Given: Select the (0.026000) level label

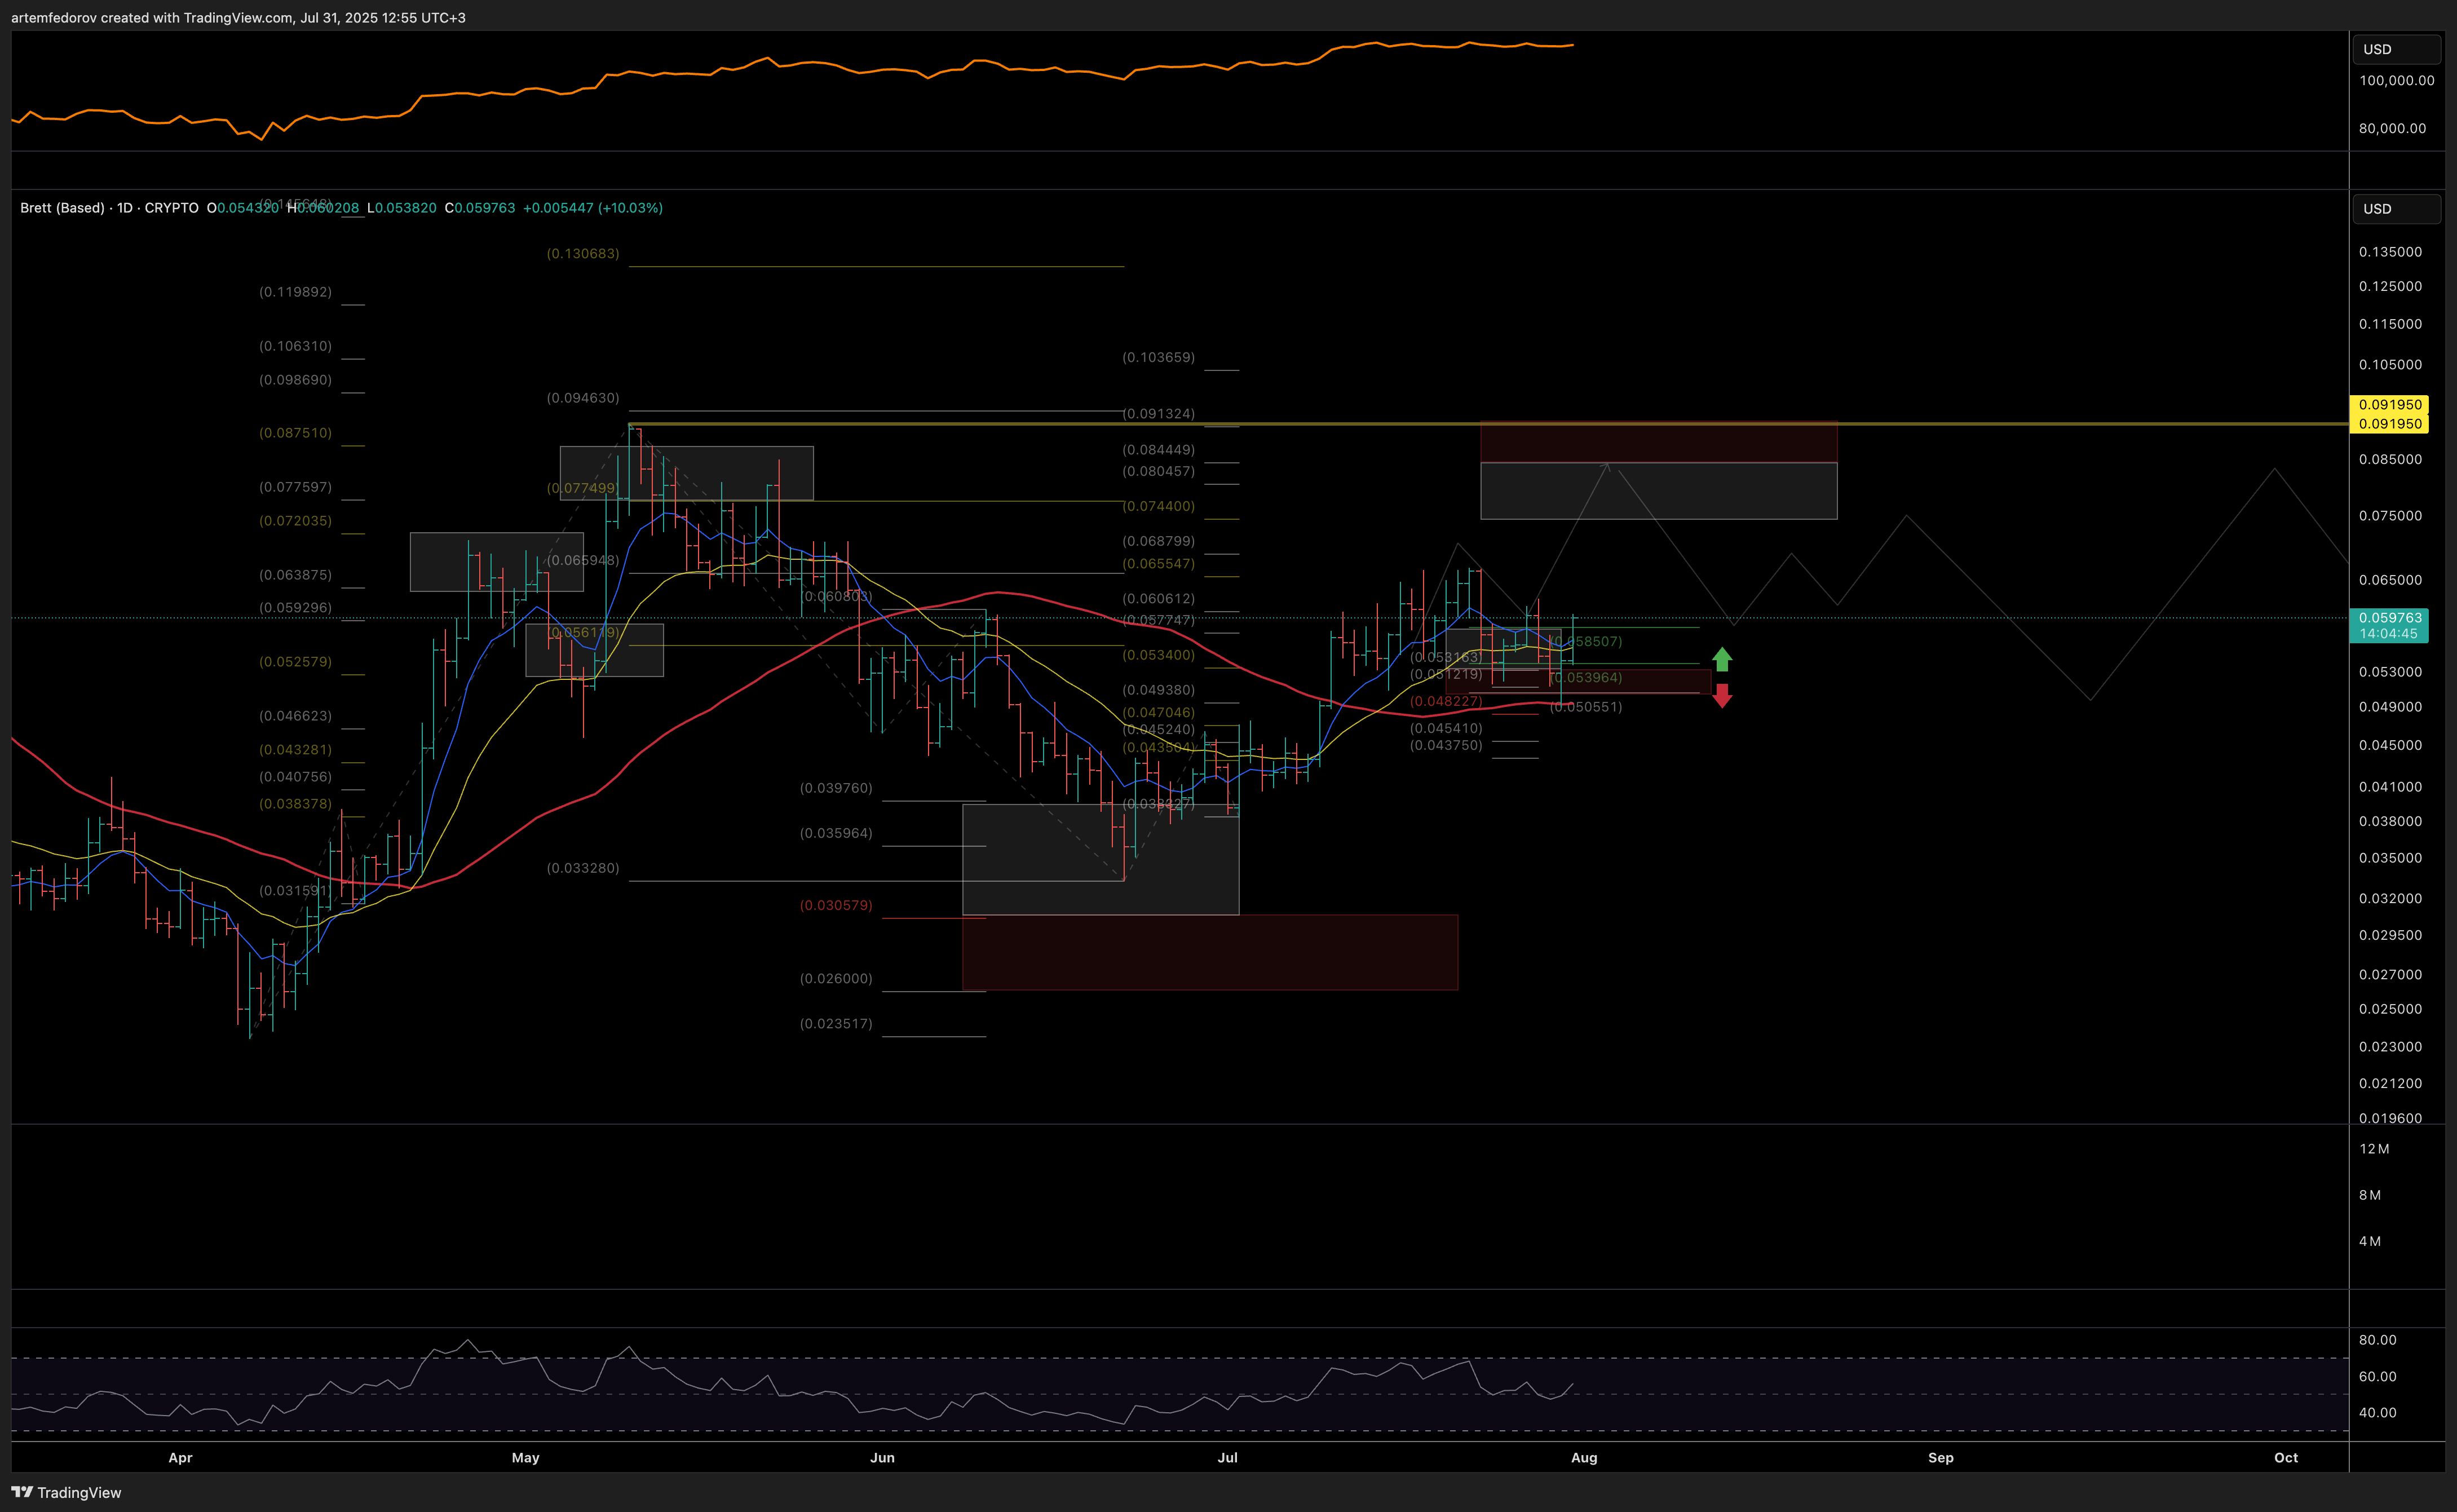Looking at the screenshot, I should [x=836, y=979].
